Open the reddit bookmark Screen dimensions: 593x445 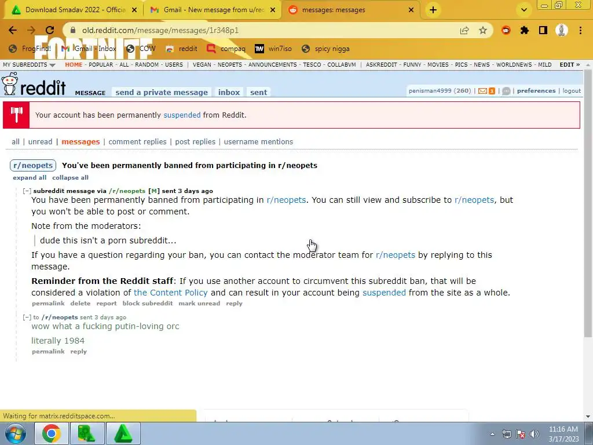(x=181, y=49)
